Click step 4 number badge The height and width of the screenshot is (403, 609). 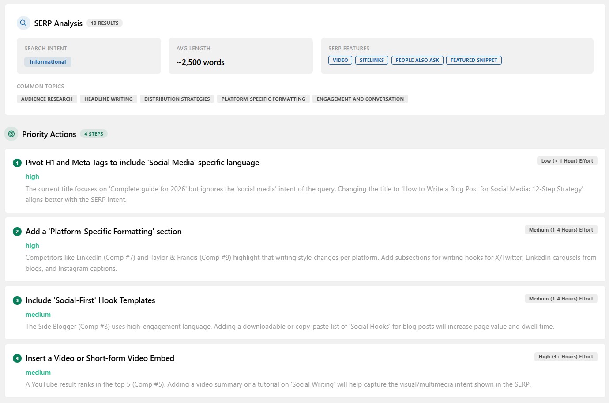point(17,359)
